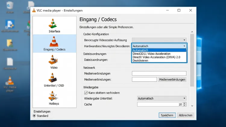Click the first Medienverbindungen text field
This screenshot has width=226, height=127.
click(x=159, y=73)
